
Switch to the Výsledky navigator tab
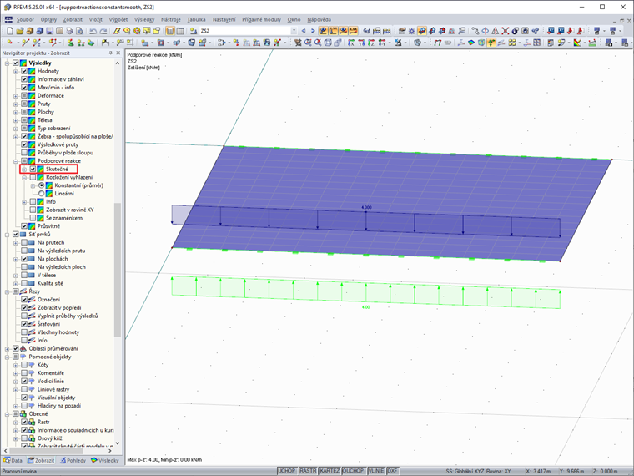pyautogui.click(x=105, y=461)
